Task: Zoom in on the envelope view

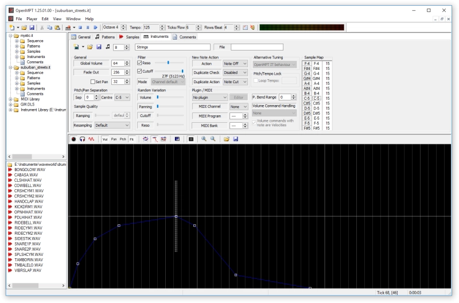Action: click(204, 139)
